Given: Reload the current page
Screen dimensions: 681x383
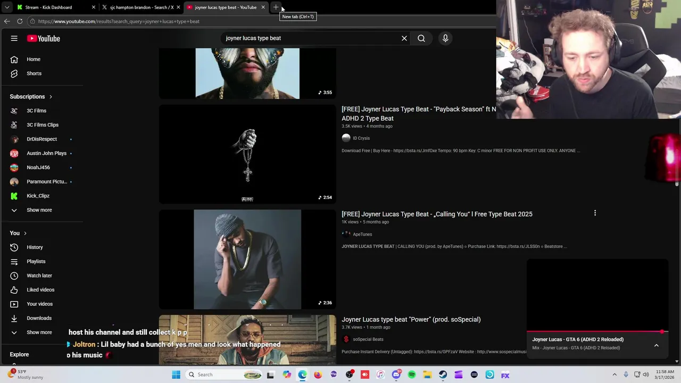Looking at the screenshot, I should [20, 21].
